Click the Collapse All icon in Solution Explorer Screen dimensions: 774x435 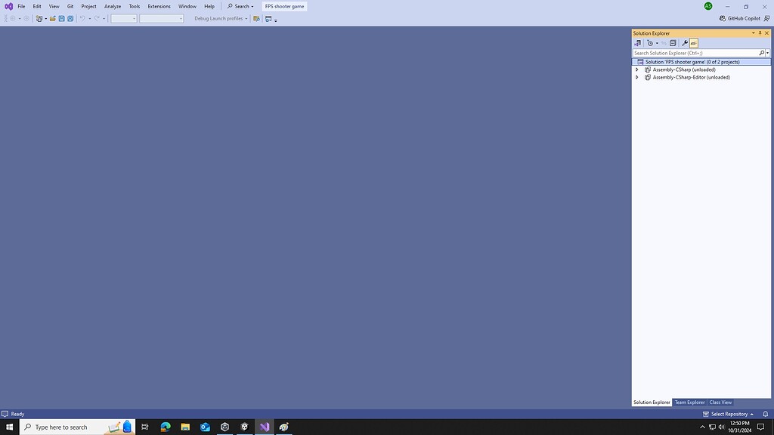672,43
